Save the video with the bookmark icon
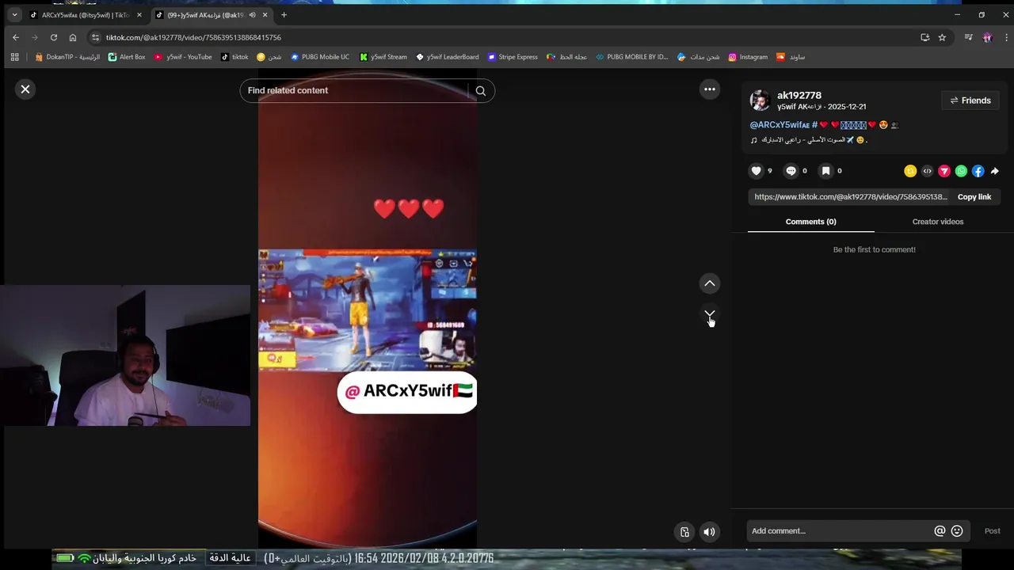This screenshot has height=570, width=1014. 825,171
